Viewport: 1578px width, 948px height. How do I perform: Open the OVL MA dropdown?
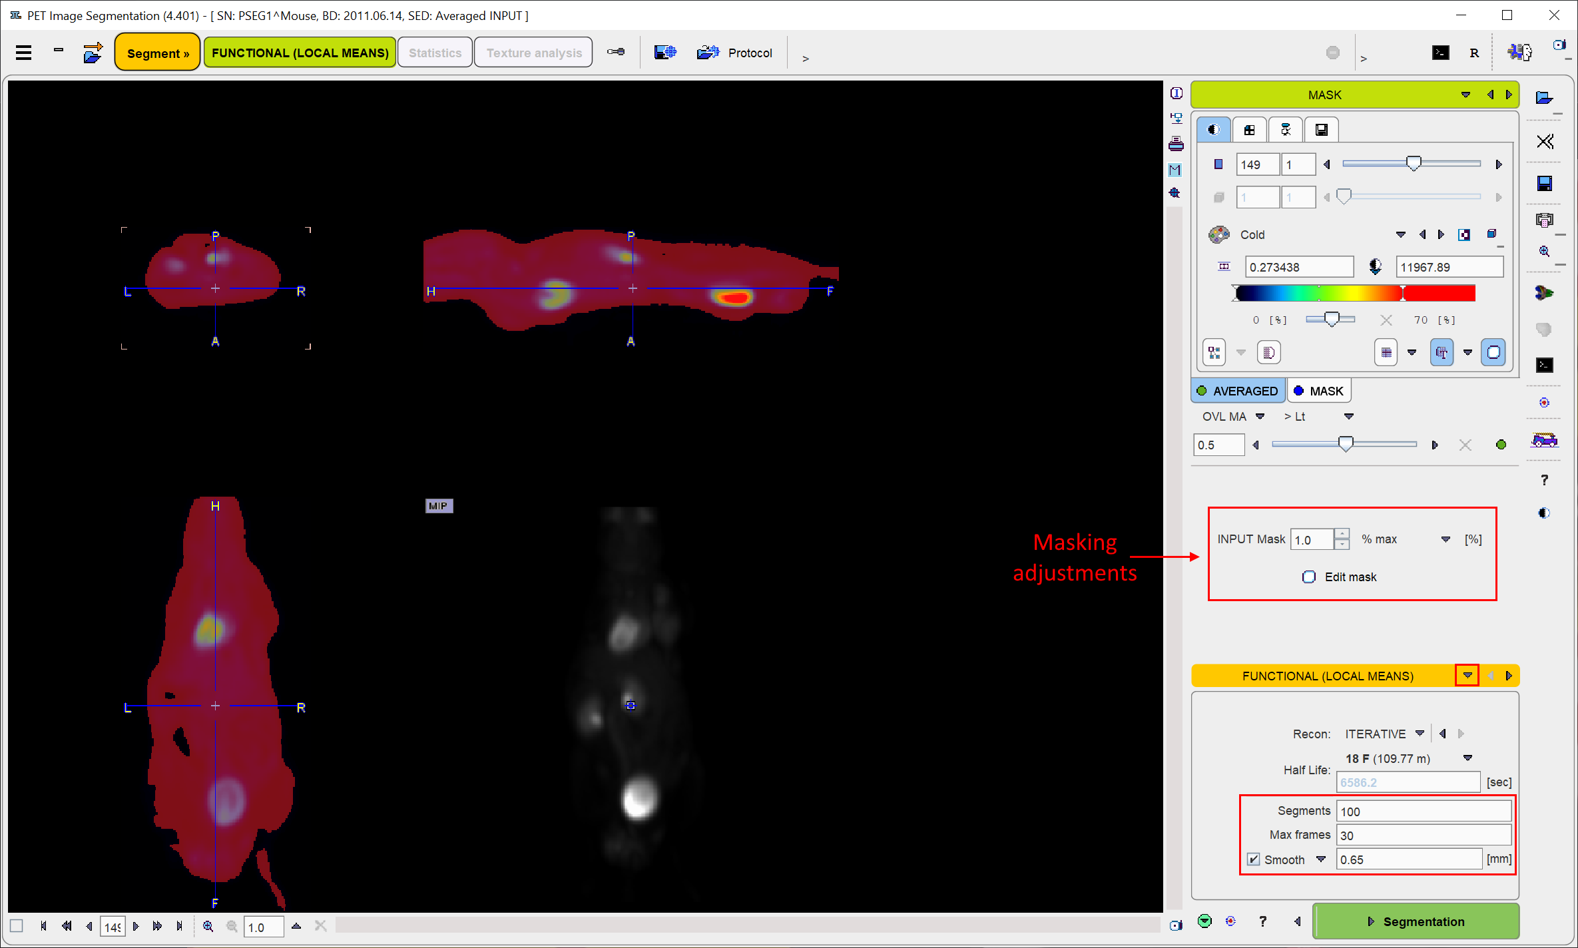tap(1260, 416)
